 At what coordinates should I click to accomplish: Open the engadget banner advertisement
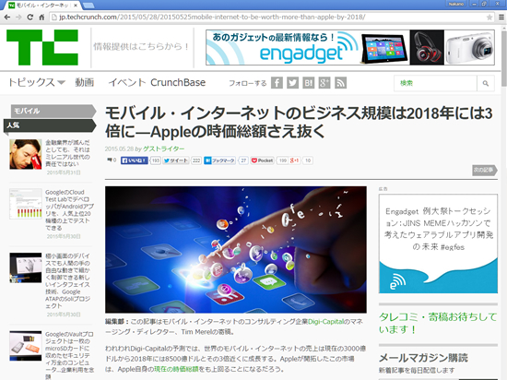click(x=350, y=47)
